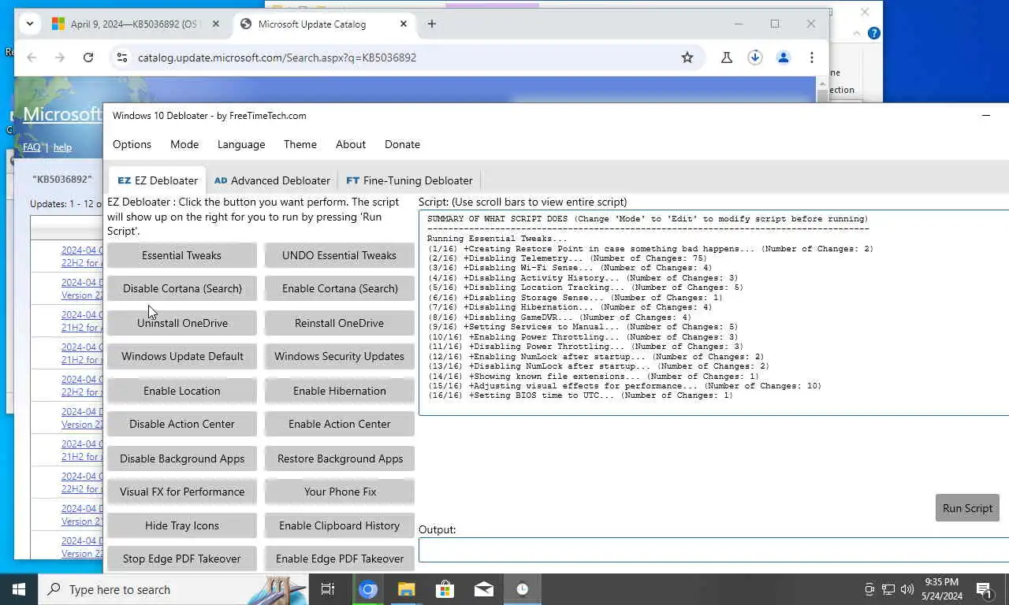The height and width of the screenshot is (605, 1009).
Task: View site information icon in address bar
Action: (x=121, y=58)
